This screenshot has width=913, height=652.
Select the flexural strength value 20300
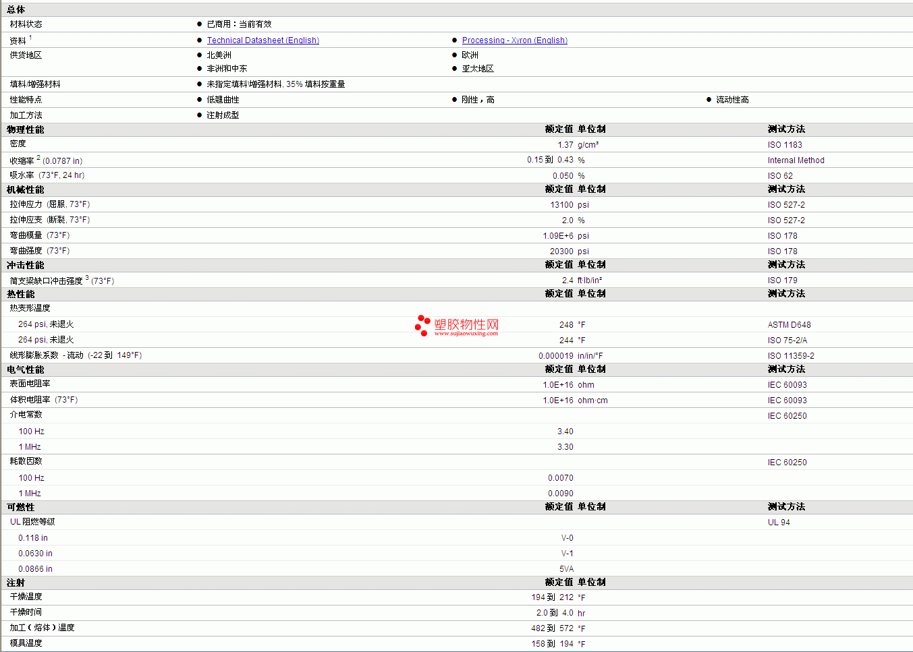click(562, 251)
